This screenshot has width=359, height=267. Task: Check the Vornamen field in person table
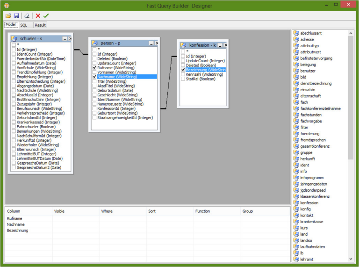pos(94,72)
